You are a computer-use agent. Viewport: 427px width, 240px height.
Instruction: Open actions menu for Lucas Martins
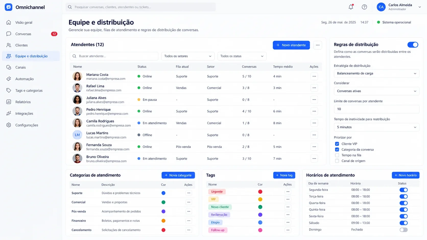point(314,135)
